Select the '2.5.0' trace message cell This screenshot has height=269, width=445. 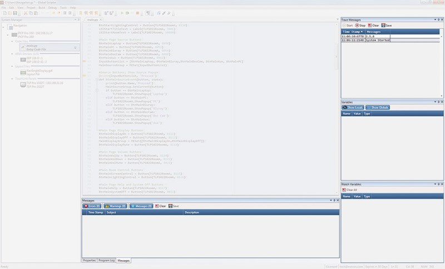coord(378,36)
